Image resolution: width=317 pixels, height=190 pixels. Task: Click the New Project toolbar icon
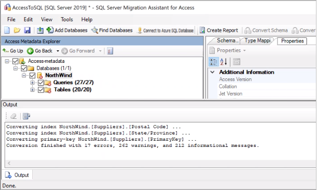pos(7,30)
